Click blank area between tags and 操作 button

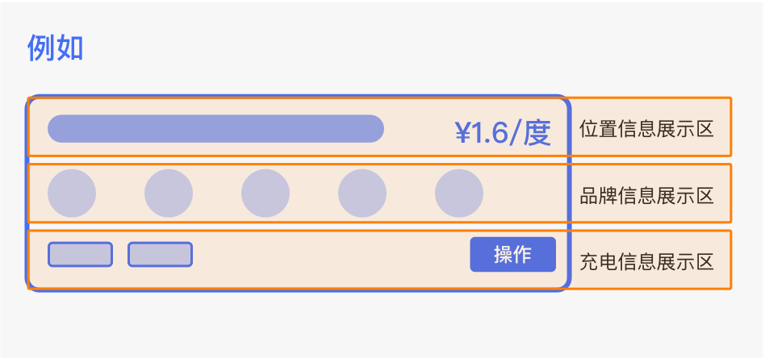point(331,255)
